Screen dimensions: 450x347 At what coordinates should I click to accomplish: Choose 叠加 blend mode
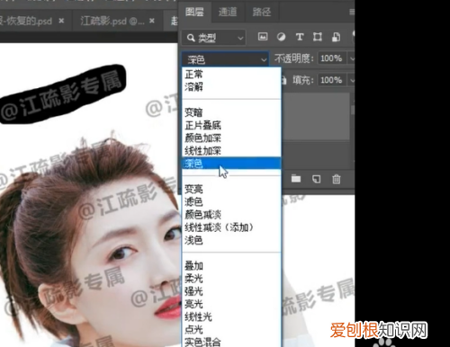231,265
